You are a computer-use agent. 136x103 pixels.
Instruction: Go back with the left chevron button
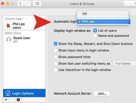[x=21, y=4]
